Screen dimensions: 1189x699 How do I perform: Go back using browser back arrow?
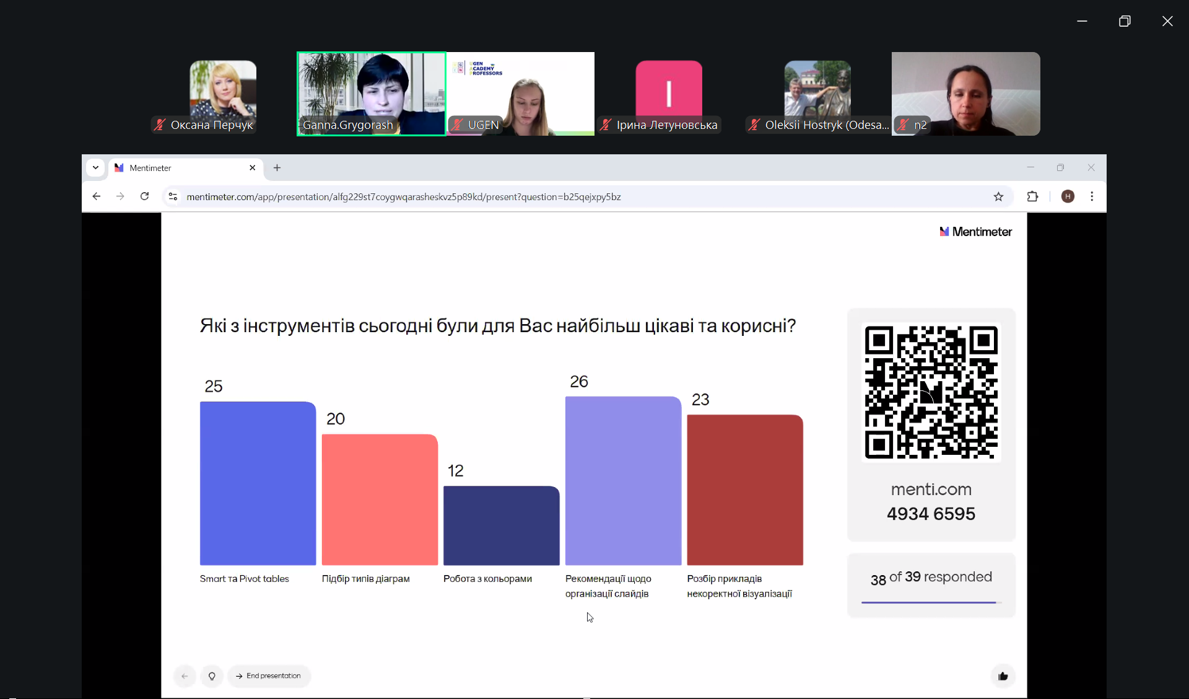pyautogui.click(x=96, y=196)
